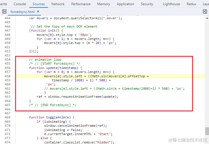Image resolution: width=209 pixels, height=144 pixels.
Task: Click line number 470 in gutter
Action: pyautogui.click(x=7, y=126)
